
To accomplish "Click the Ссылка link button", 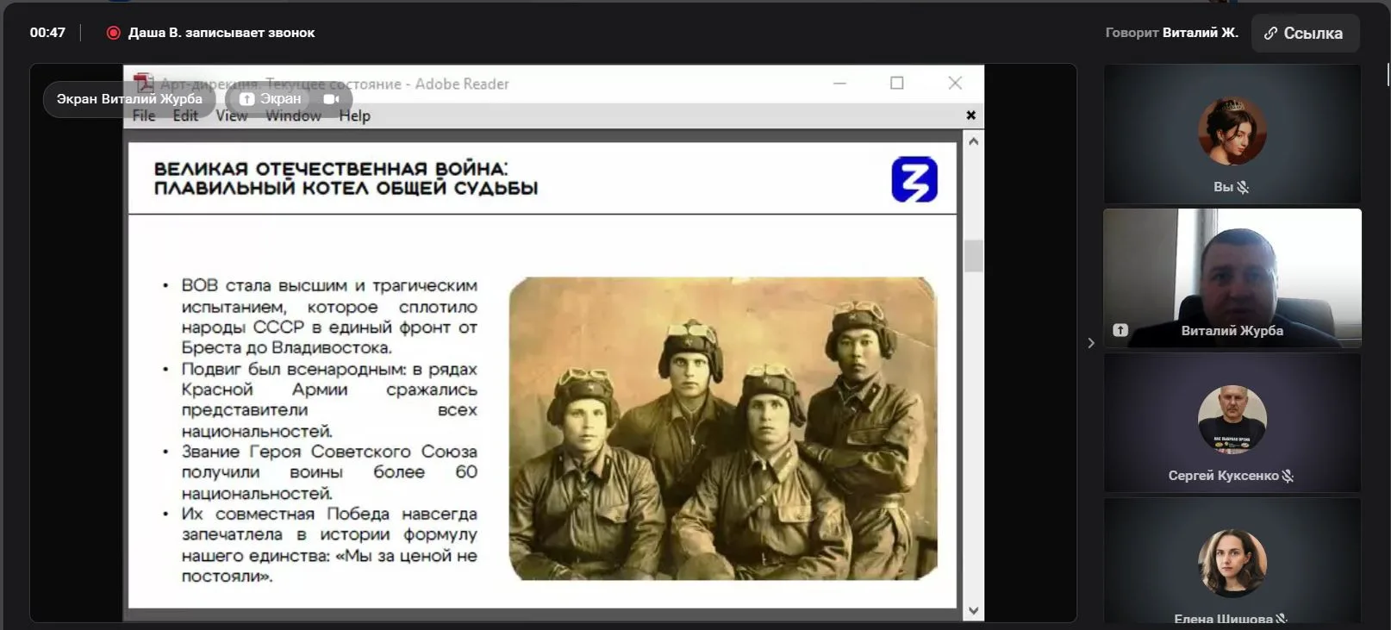I will coord(1305,33).
